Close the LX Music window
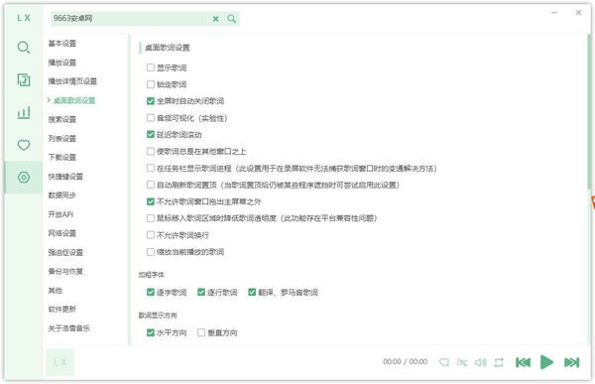Image resolution: width=595 pixels, height=384 pixels. tap(578, 13)
